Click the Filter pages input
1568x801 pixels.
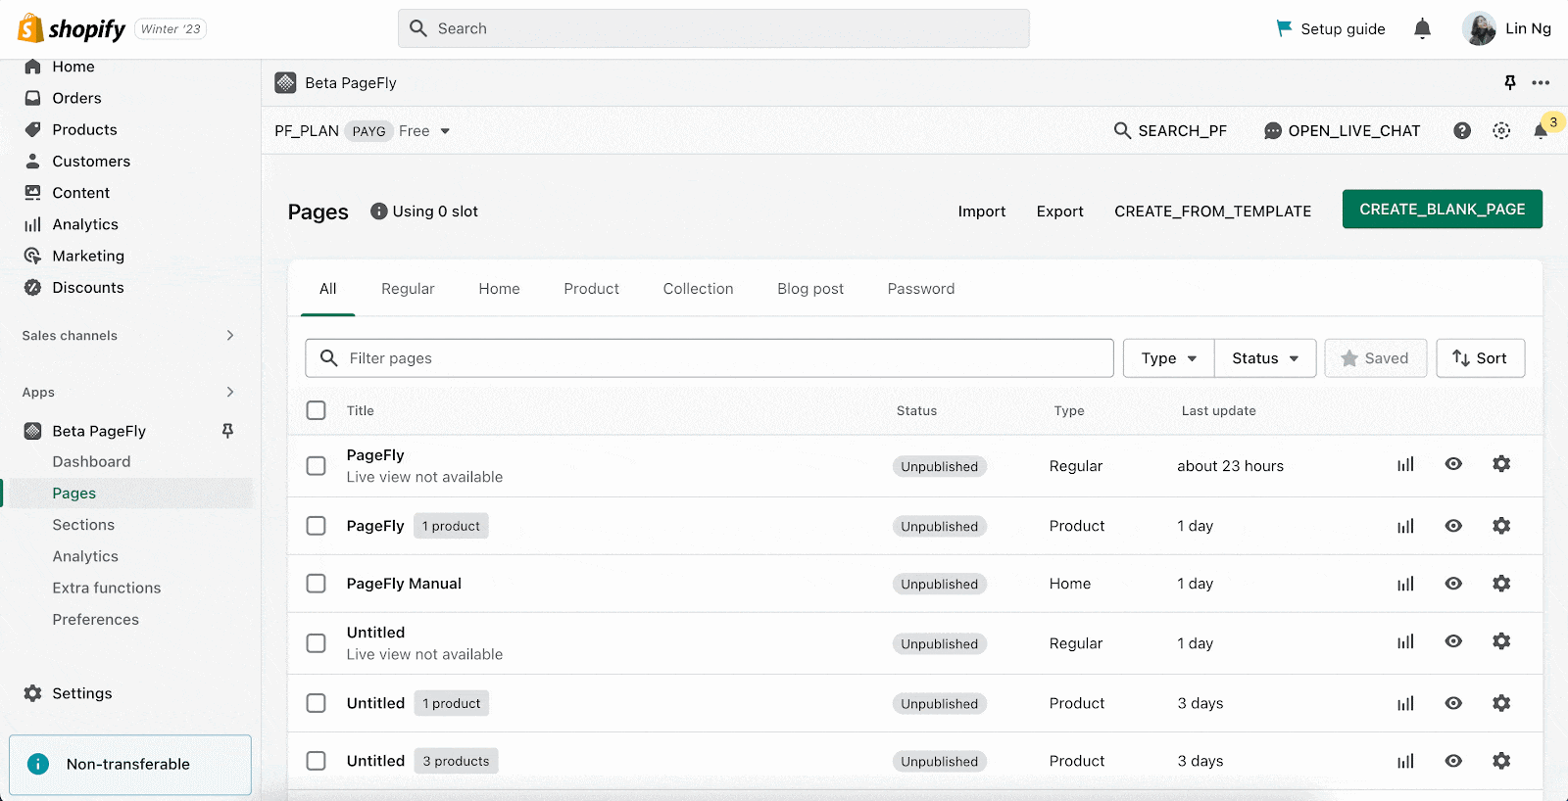710,358
